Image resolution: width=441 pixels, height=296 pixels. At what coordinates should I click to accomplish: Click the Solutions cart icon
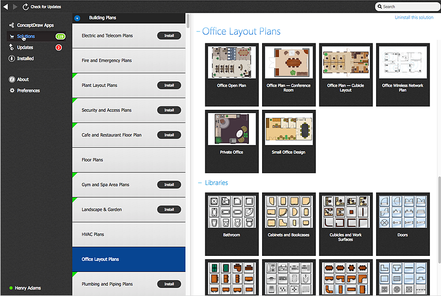point(12,36)
